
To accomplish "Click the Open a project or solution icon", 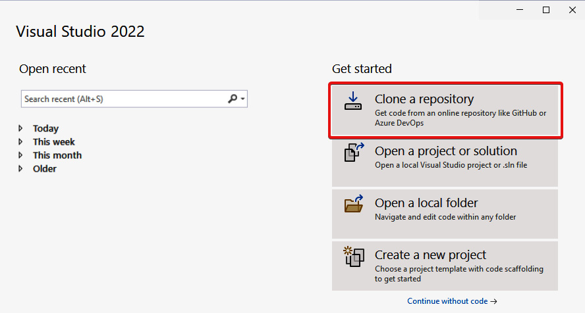I will click(x=354, y=152).
